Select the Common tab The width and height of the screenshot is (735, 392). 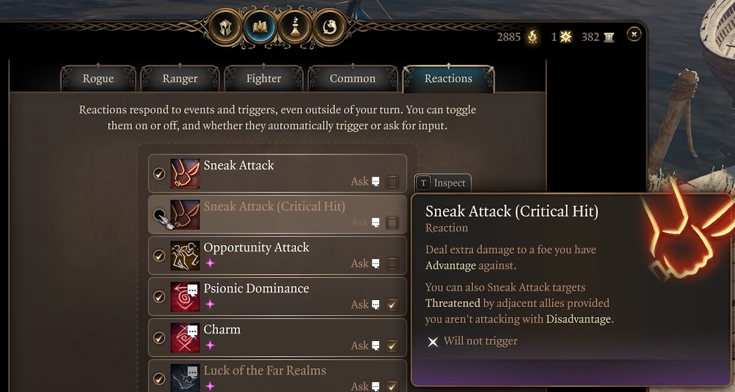coord(353,79)
